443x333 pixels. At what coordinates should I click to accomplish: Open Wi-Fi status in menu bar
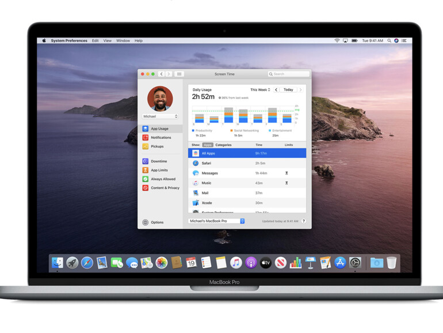coord(337,41)
